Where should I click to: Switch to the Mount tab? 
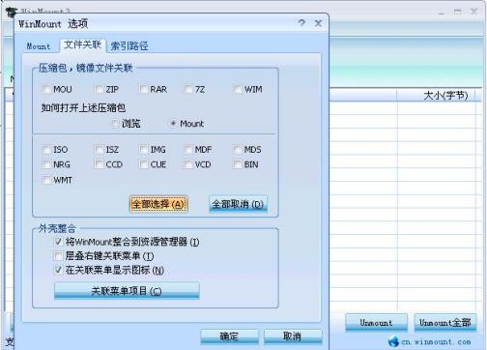coord(39,46)
